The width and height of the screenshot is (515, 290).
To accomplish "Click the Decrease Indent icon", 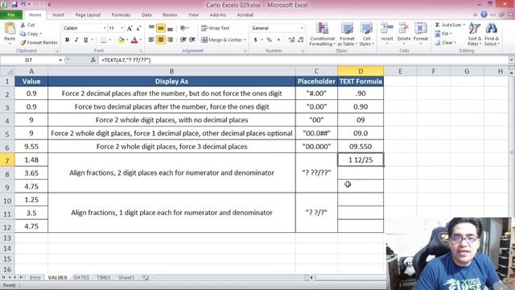I will click(x=183, y=39).
